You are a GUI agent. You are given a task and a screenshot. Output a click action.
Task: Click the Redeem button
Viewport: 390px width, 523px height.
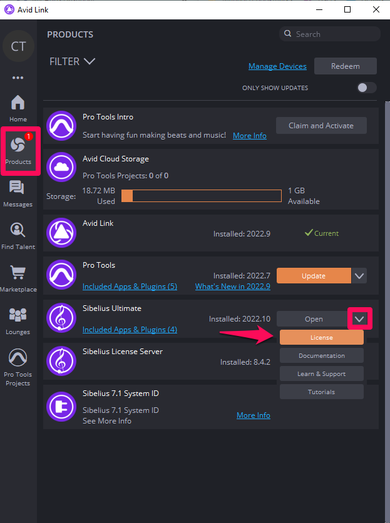click(x=345, y=66)
